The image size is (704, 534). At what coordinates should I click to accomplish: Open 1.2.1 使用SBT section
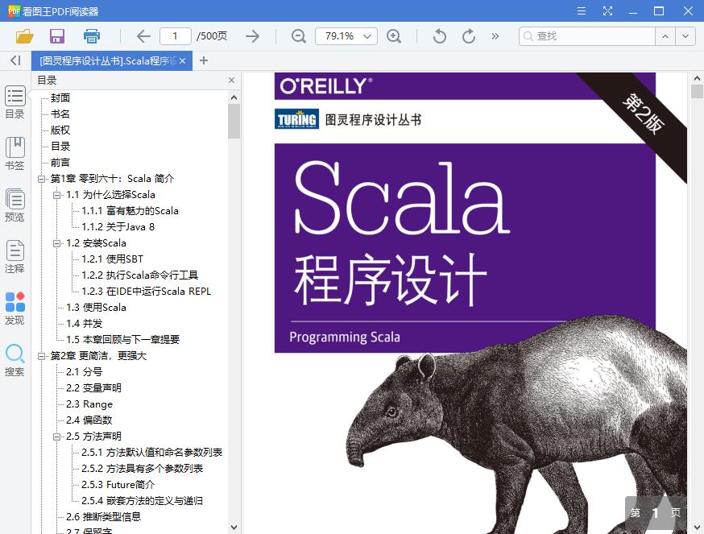[113, 259]
